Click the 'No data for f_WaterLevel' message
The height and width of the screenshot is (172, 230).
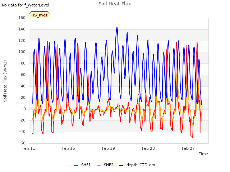tap(26, 5)
